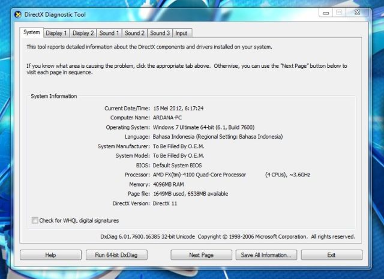Click the DirectX icon in the title bar
Image resolution: width=384 pixels, height=279 pixels.
[18, 14]
